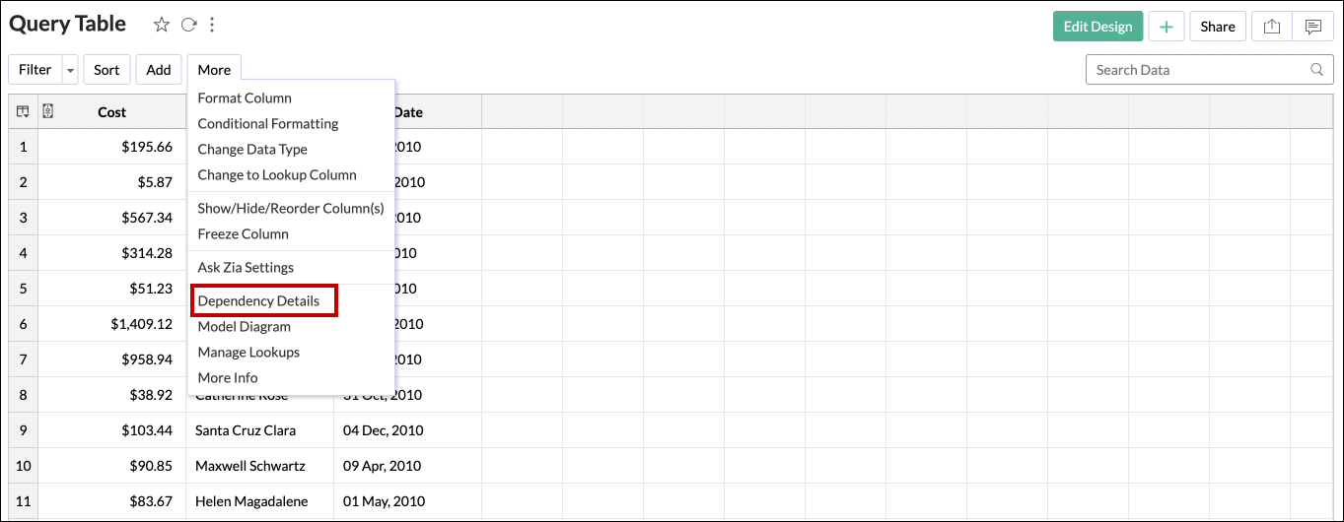Click the table icon in header corner
1344x522 pixels.
point(23,112)
